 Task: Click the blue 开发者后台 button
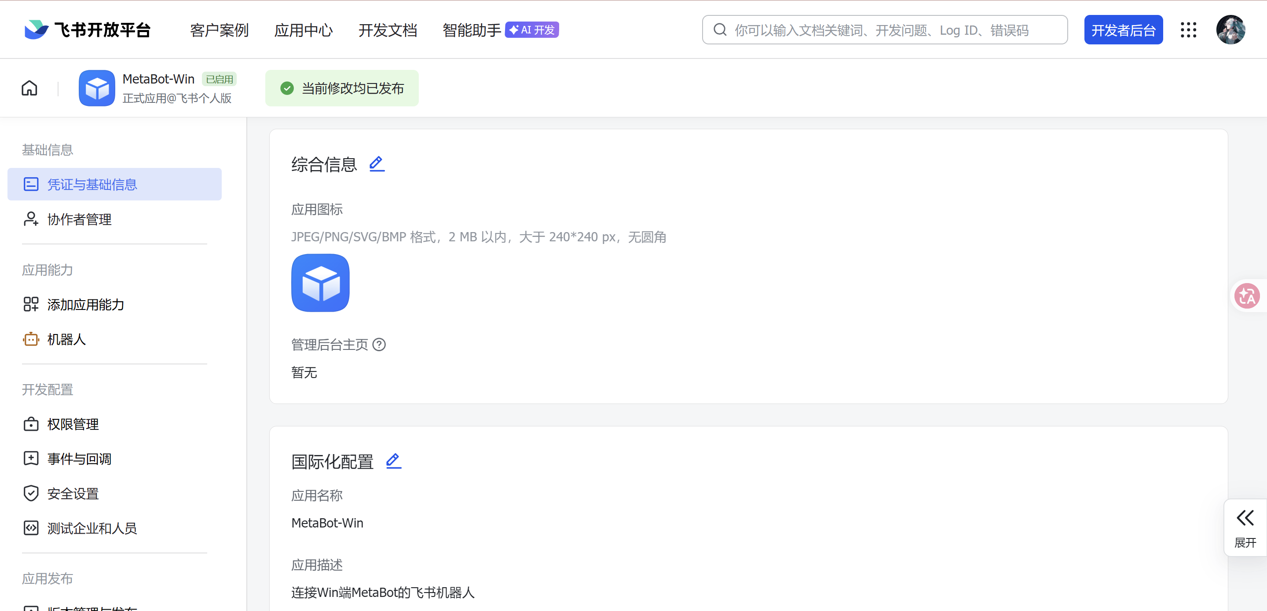click(x=1123, y=30)
